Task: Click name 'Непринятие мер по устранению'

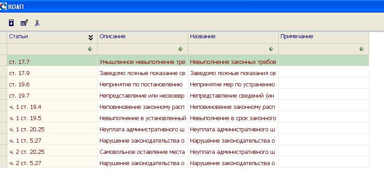Action: [232, 85]
